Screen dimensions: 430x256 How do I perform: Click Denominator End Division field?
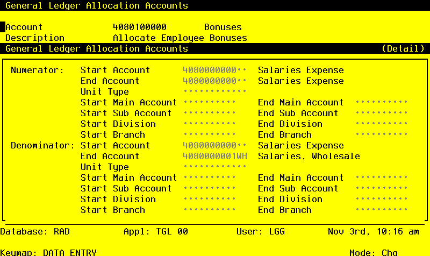(x=382, y=199)
